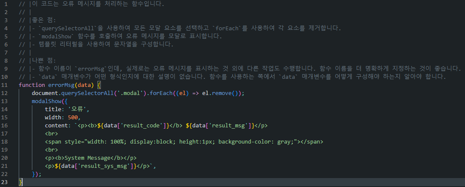The width and height of the screenshot is (465, 187).
Task: Click line number 1 in the gutter
Action: [6, 4]
